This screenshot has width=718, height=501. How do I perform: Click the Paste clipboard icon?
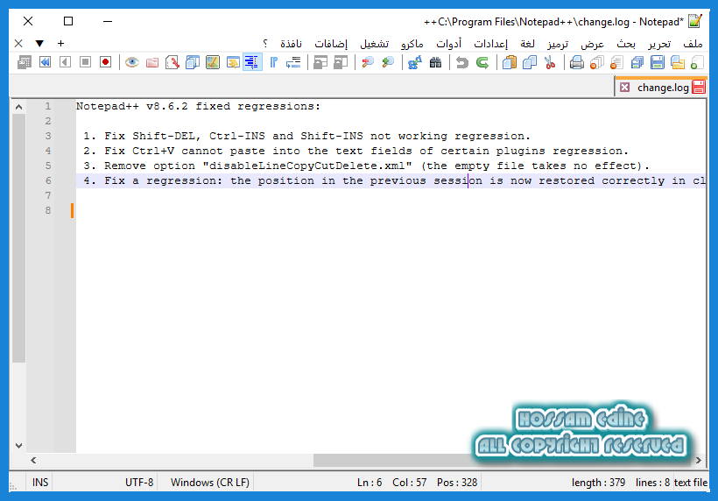[x=510, y=62]
